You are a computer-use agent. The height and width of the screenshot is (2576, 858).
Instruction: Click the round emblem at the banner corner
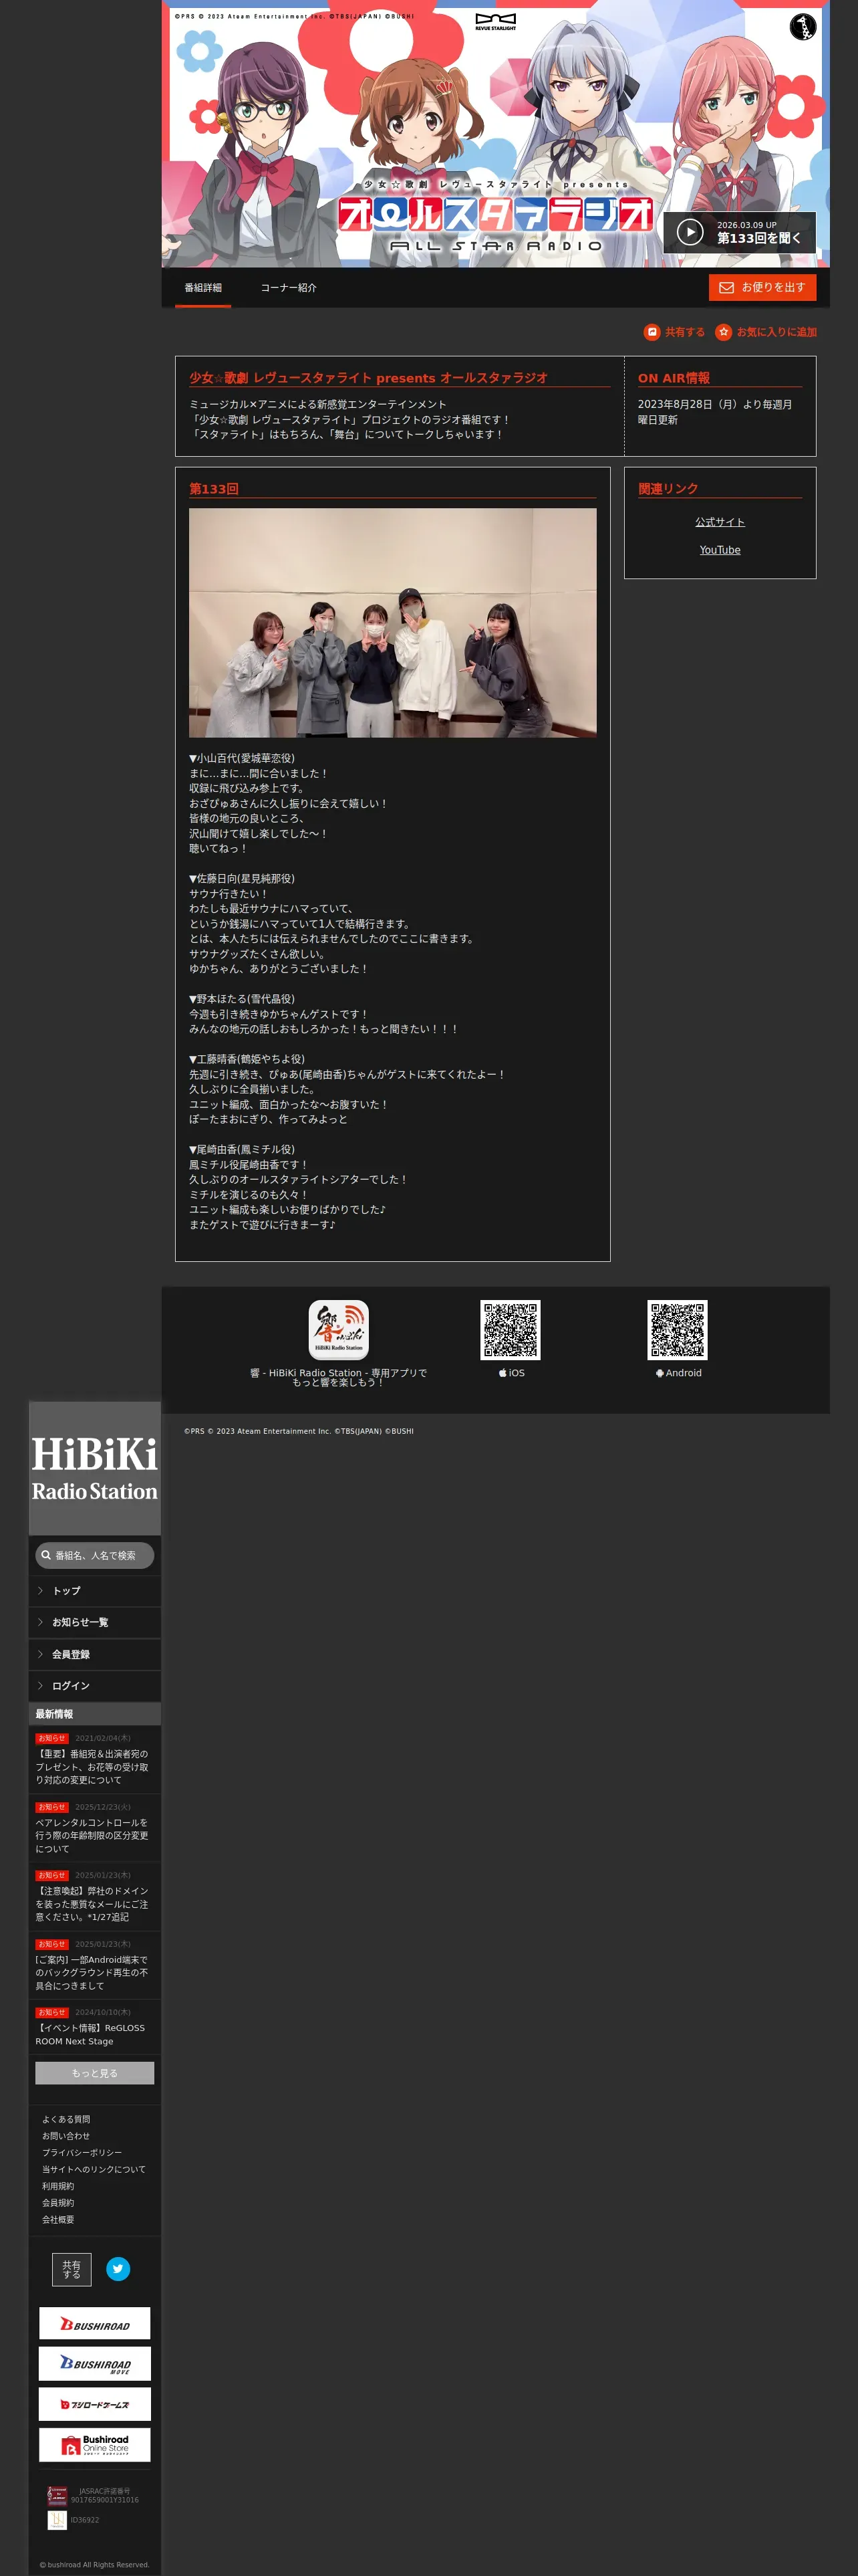coord(803,26)
